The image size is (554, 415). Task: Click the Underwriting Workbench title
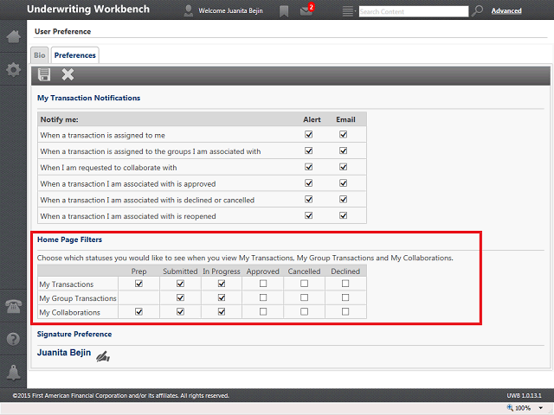(88, 10)
